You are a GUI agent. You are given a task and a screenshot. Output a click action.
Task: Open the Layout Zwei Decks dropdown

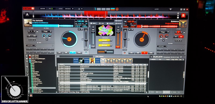[69, 9]
